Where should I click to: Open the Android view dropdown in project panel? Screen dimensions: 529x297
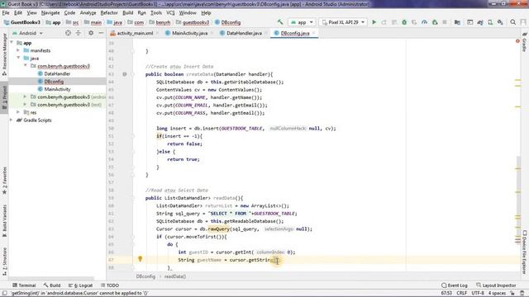coord(27,33)
